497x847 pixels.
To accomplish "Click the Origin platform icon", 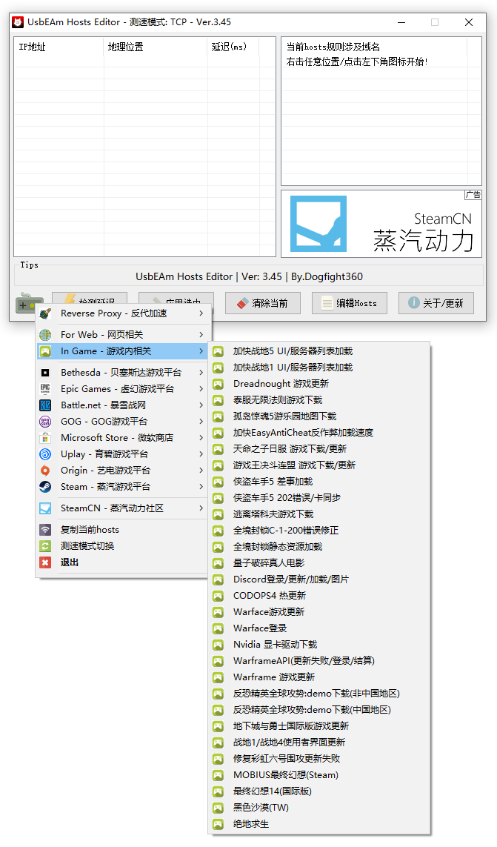I will pyautogui.click(x=46, y=471).
